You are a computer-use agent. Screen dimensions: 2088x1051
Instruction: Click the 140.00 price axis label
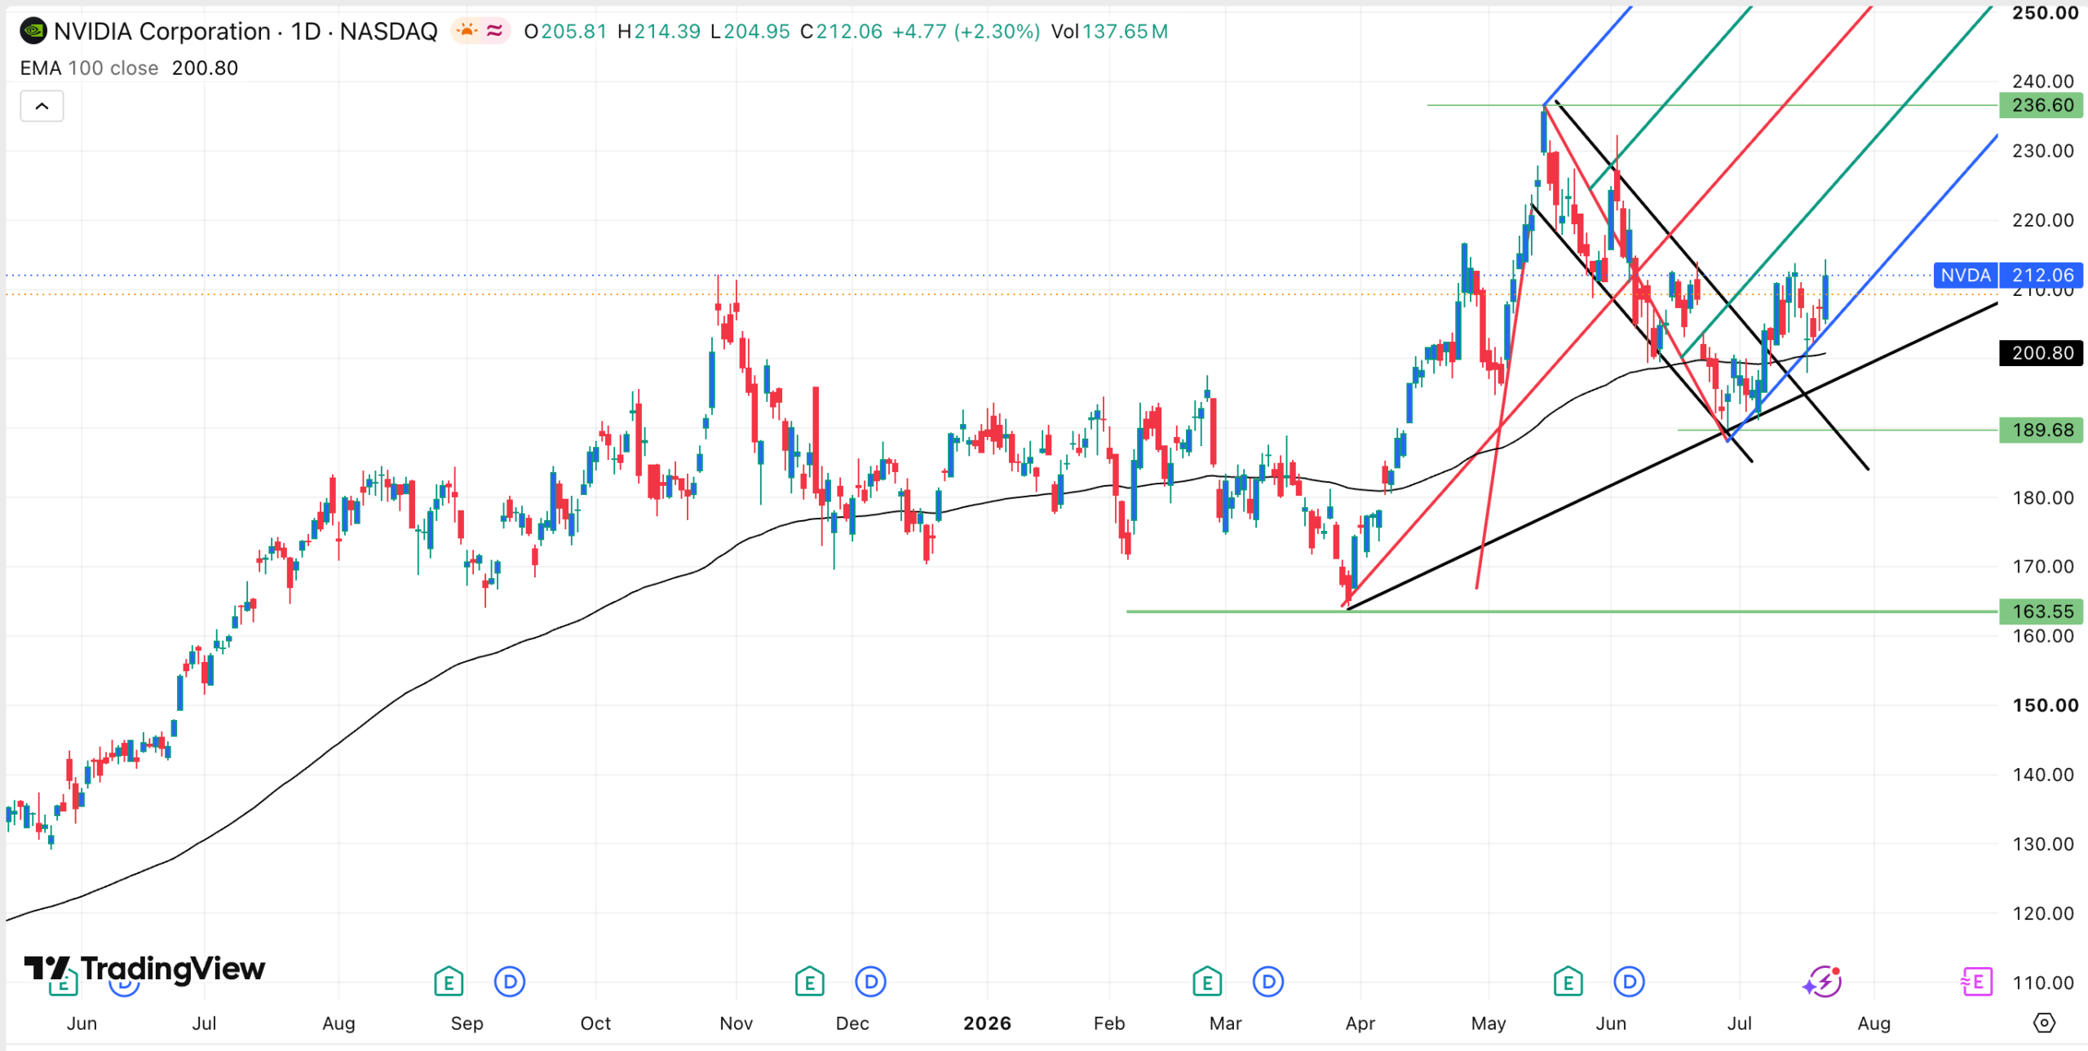pyautogui.click(x=2042, y=775)
